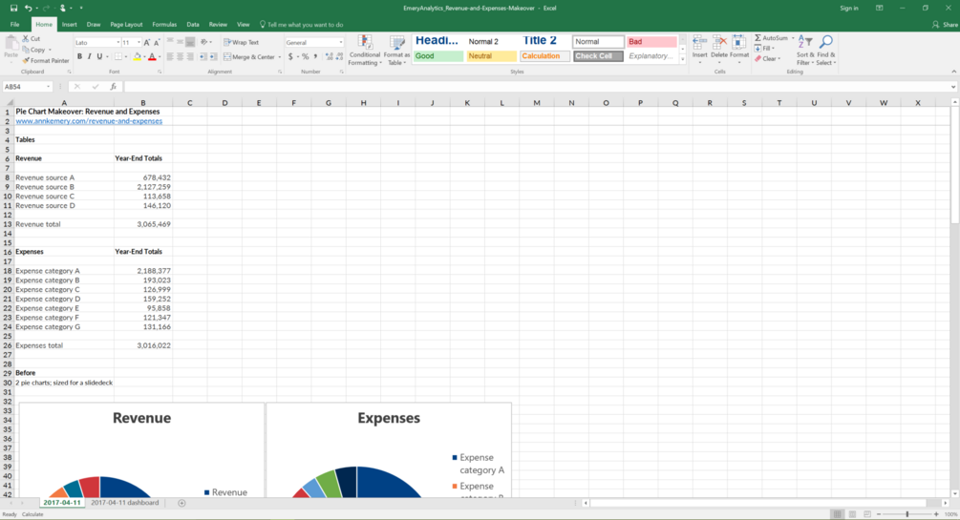Viewport: 960px width, 520px height.
Task: Pick the red font color button
Action: [x=152, y=57]
